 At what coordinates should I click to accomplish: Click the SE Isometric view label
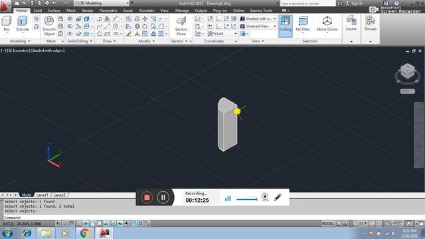pyautogui.click(x=19, y=50)
